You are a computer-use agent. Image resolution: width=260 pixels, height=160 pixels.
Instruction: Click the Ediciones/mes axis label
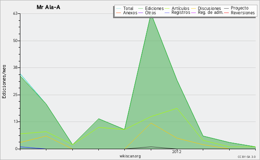pos(4,82)
